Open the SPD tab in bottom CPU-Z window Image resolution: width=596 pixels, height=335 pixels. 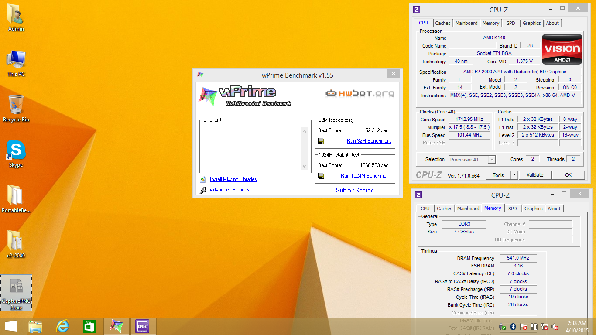click(x=513, y=209)
